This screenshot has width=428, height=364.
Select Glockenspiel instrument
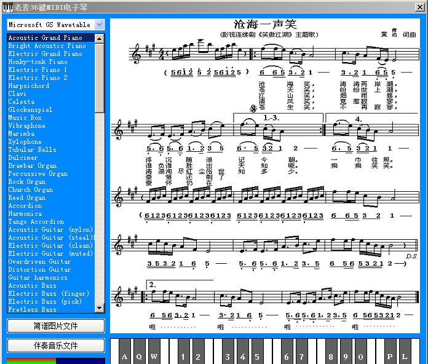[x=51, y=109]
